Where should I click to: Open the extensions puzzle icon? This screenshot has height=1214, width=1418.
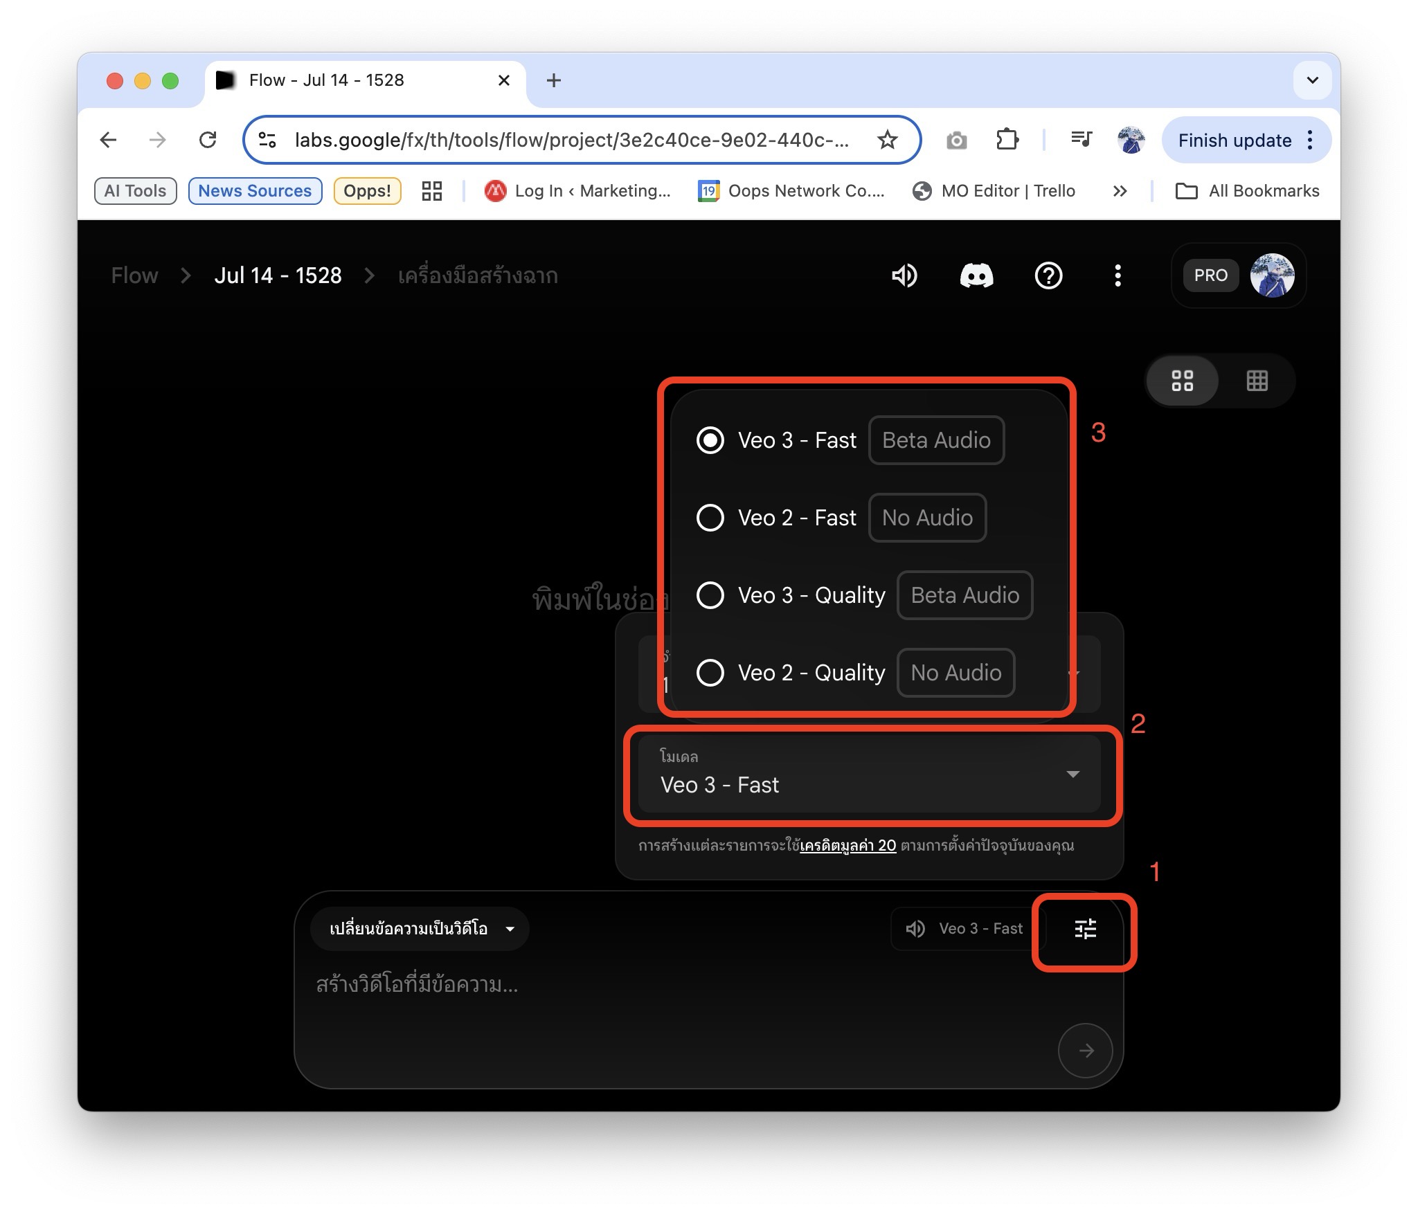tap(1007, 141)
